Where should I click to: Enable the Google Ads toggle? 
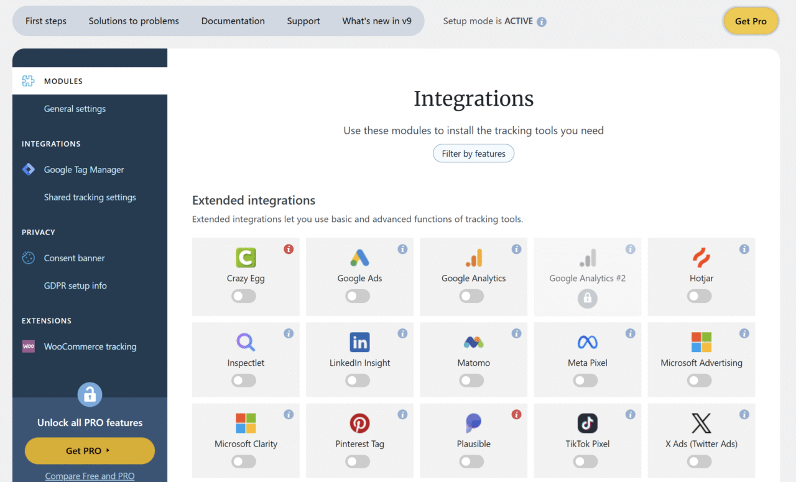pos(358,297)
